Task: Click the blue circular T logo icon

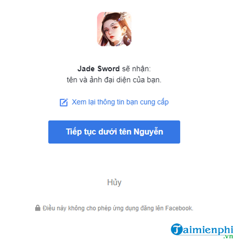Action: pyautogui.click(x=177, y=229)
